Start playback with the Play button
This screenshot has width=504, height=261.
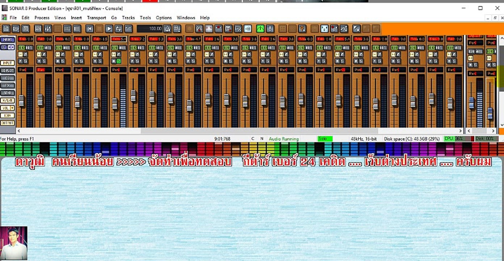click(109, 29)
